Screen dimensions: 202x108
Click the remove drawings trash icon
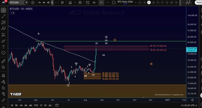[4, 107]
